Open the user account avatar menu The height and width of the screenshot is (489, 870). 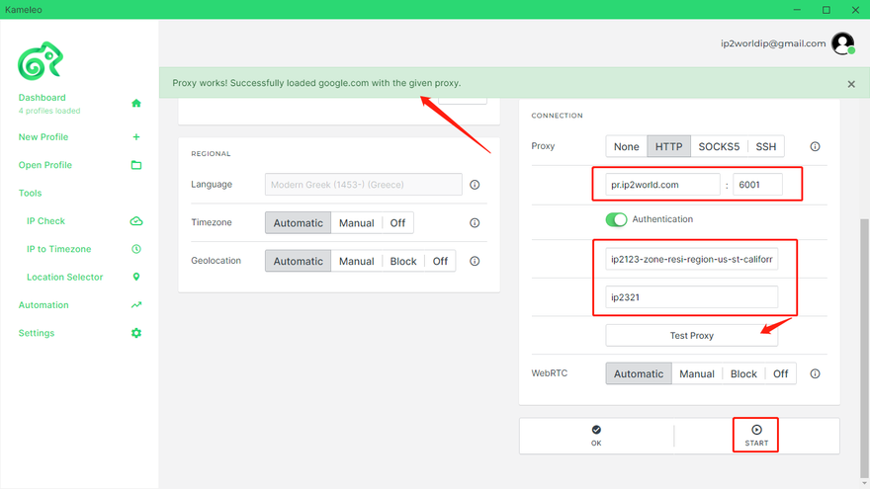click(x=842, y=43)
